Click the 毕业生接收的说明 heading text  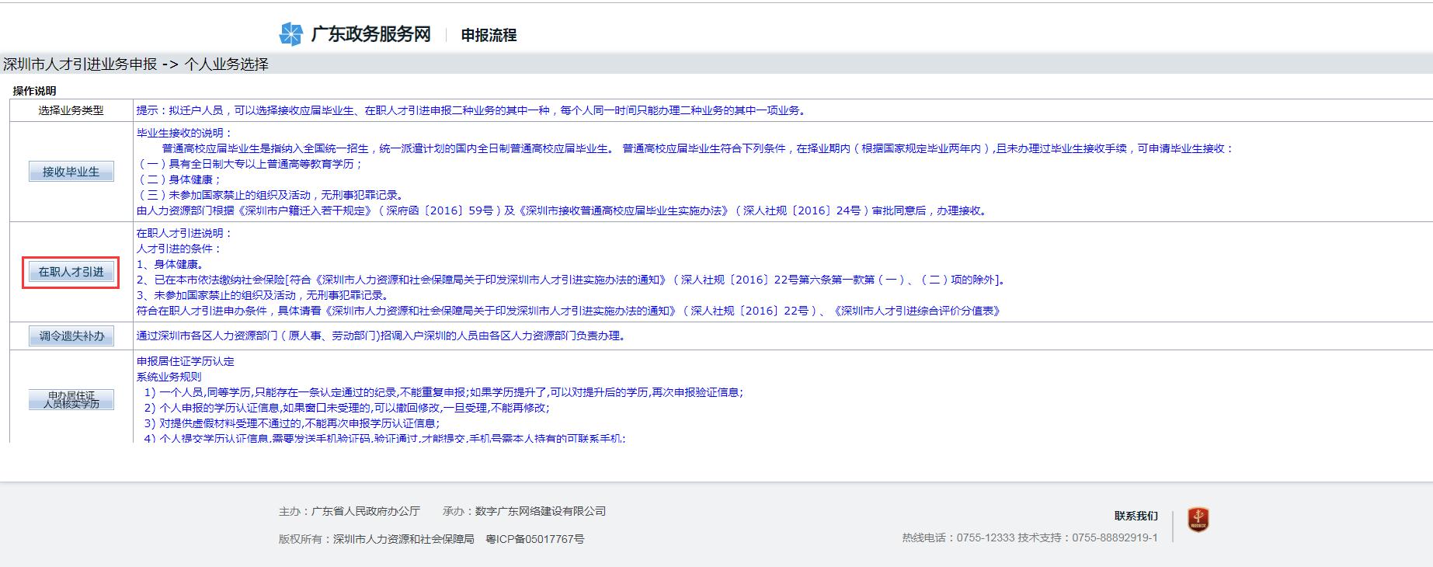point(185,133)
